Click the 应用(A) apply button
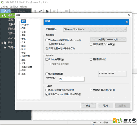Viewport: 137px width, 125px height. tap(123, 106)
